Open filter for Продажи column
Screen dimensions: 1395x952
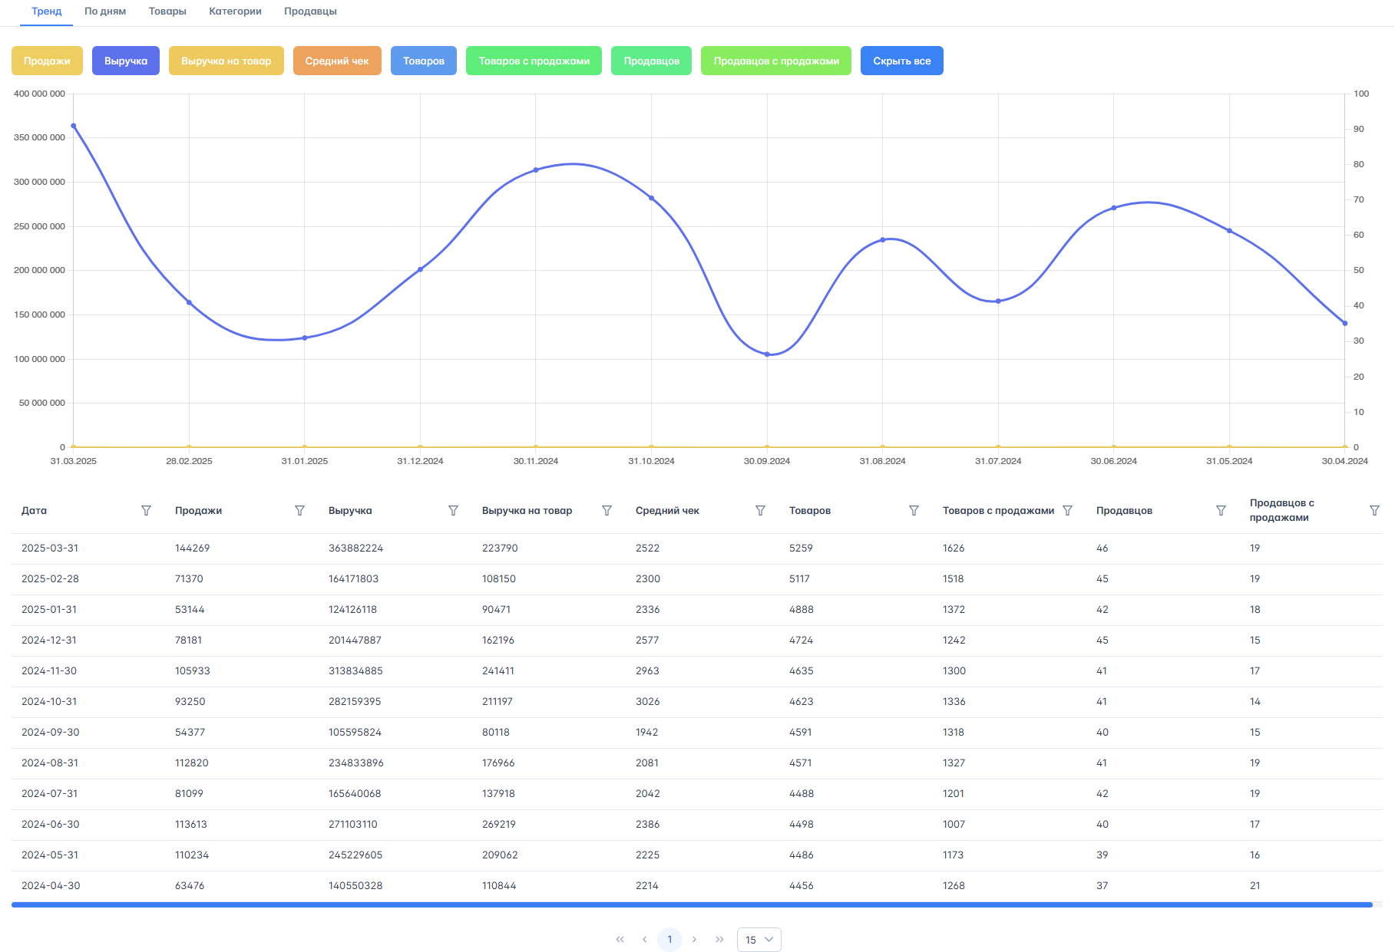pos(299,511)
